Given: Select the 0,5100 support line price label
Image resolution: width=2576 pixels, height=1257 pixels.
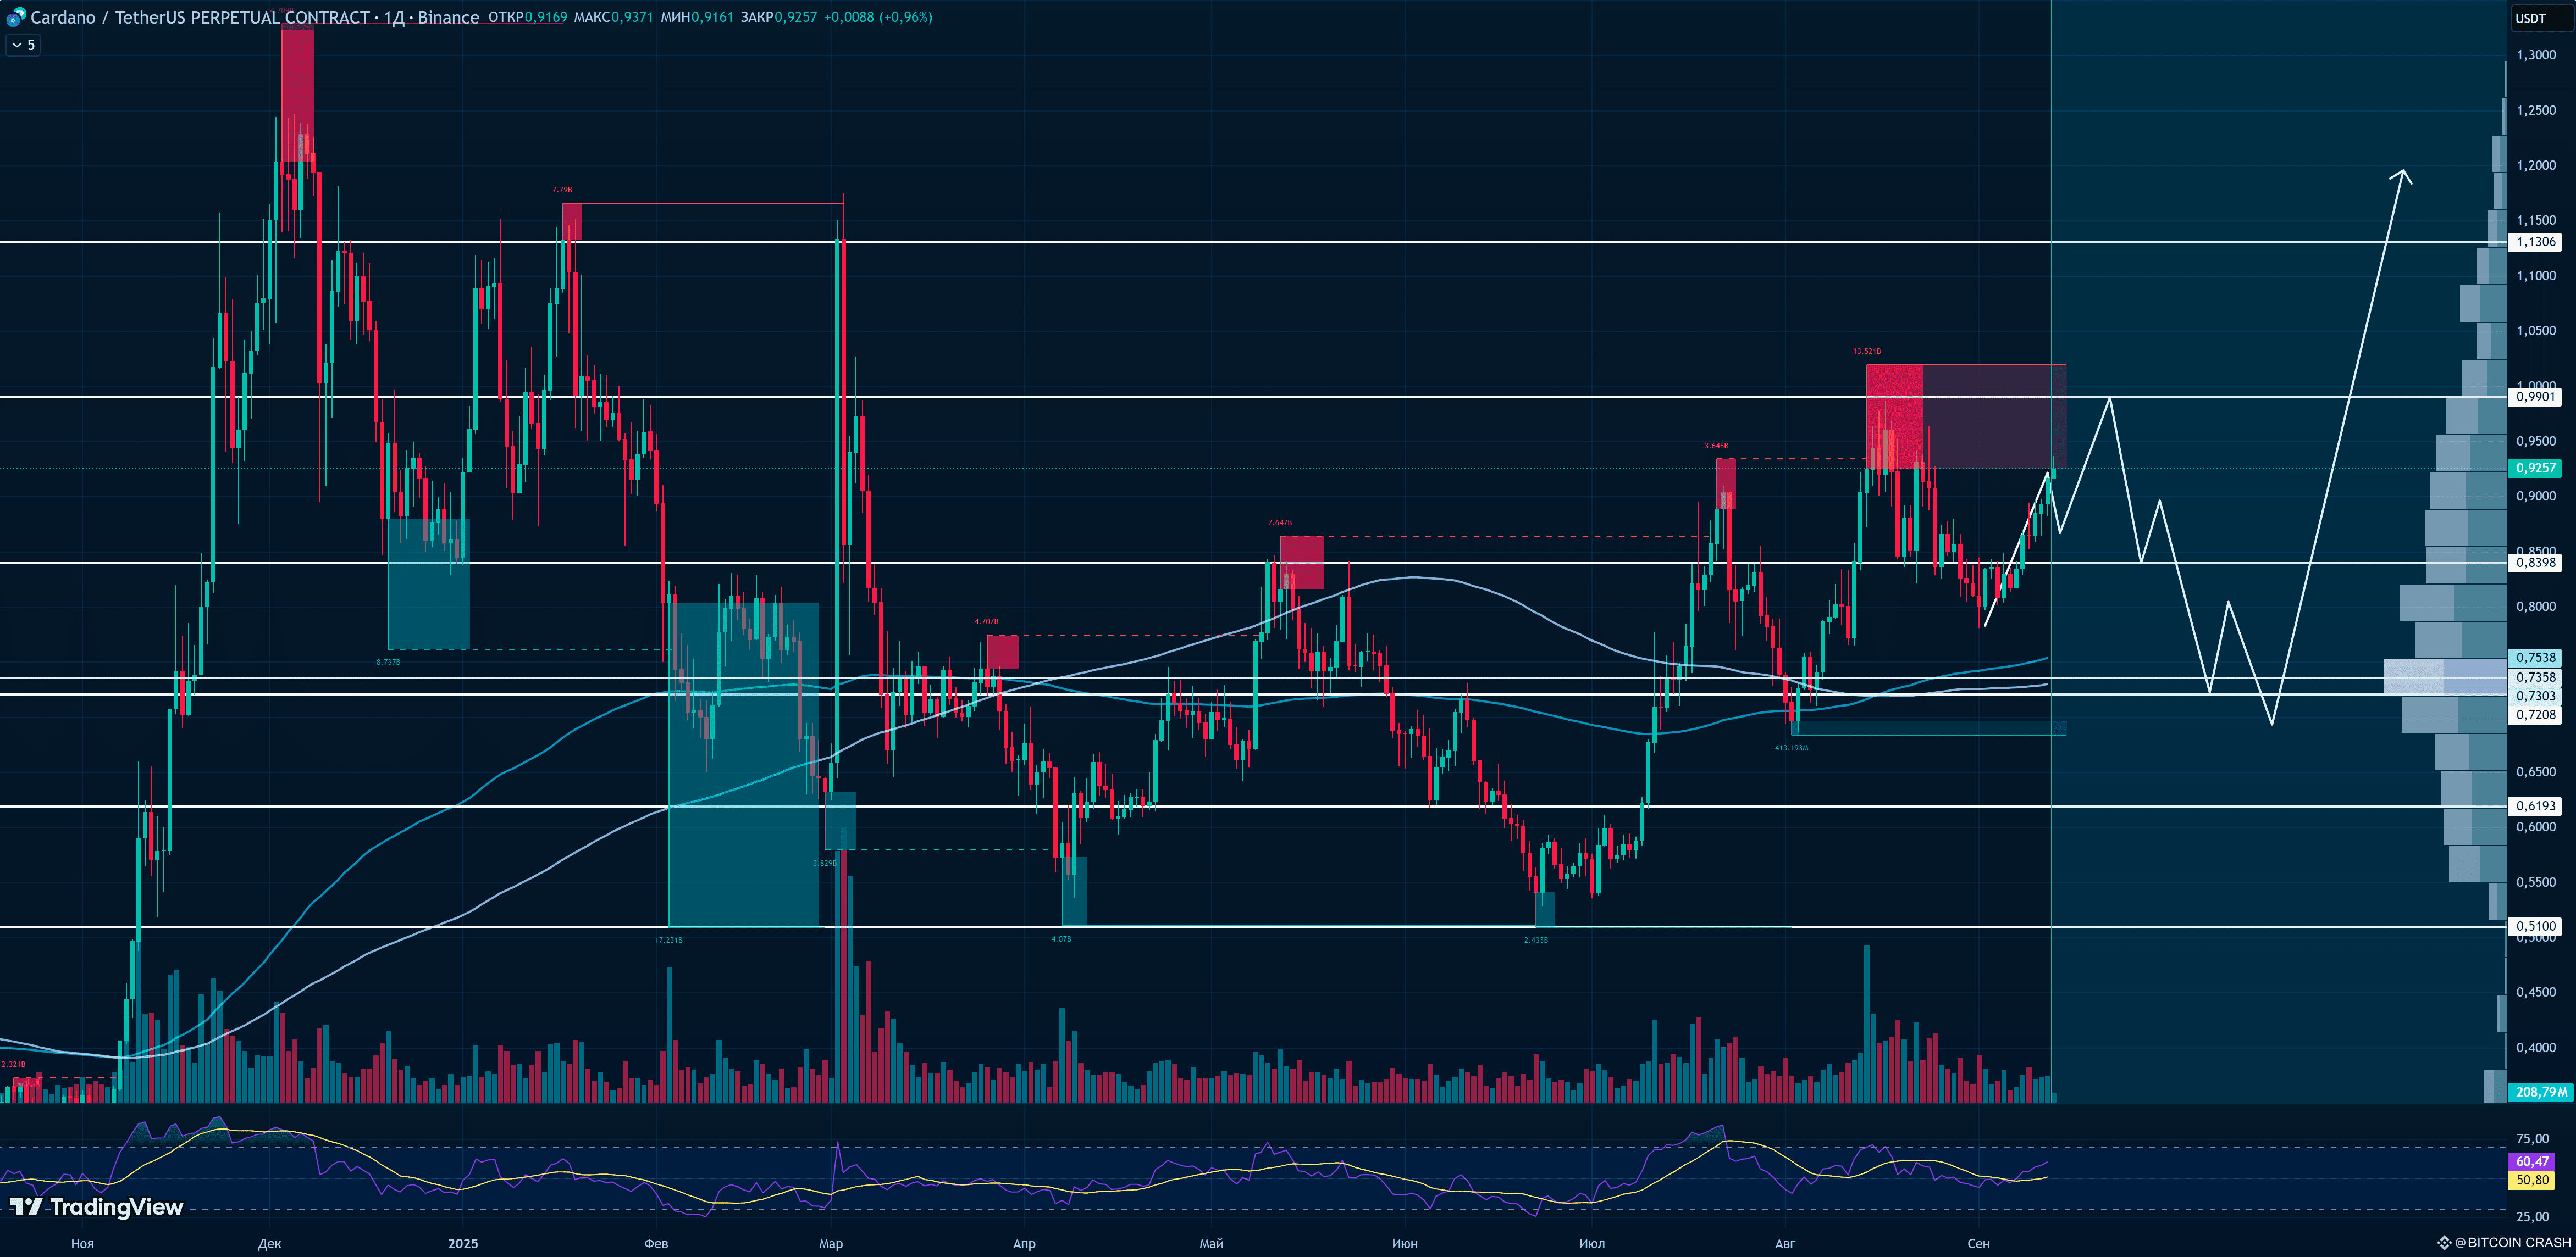Looking at the screenshot, I should (2536, 926).
